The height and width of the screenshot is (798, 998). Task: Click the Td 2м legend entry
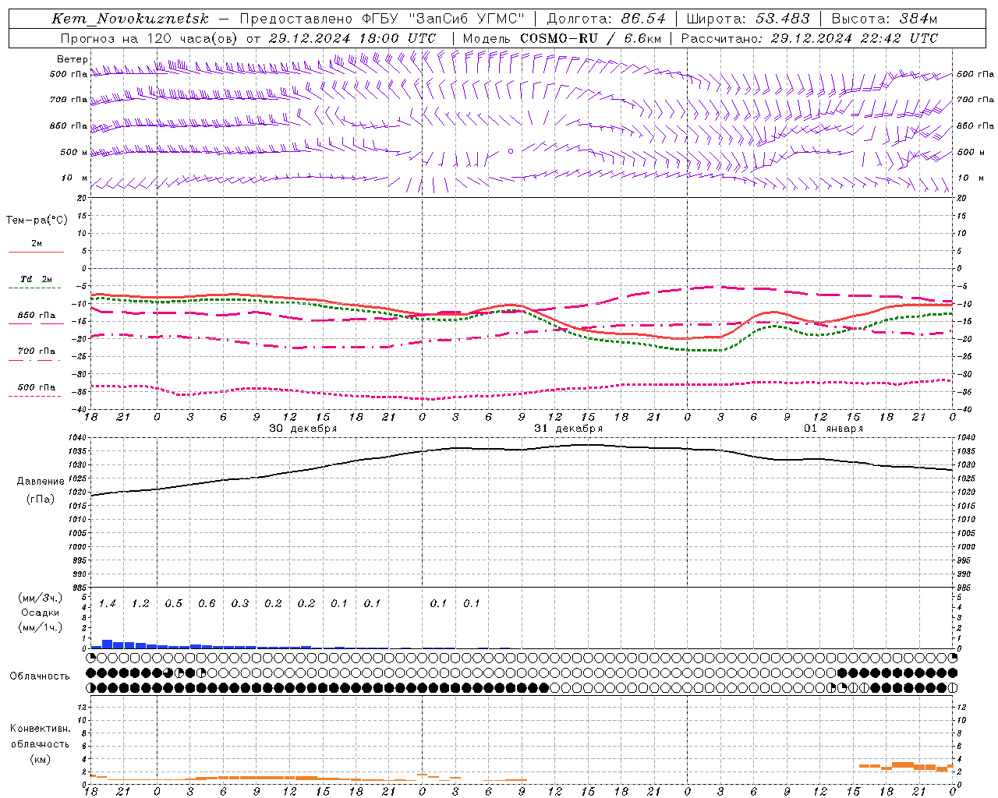(x=36, y=279)
